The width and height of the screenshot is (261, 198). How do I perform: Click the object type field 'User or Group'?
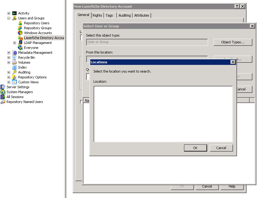[147, 42]
